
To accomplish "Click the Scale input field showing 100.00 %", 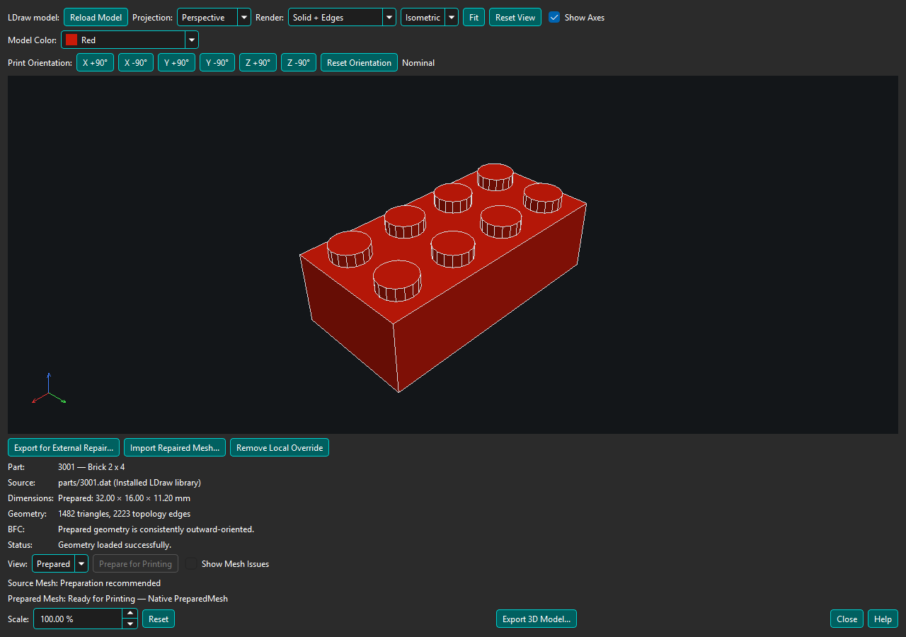I will pos(78,619).
